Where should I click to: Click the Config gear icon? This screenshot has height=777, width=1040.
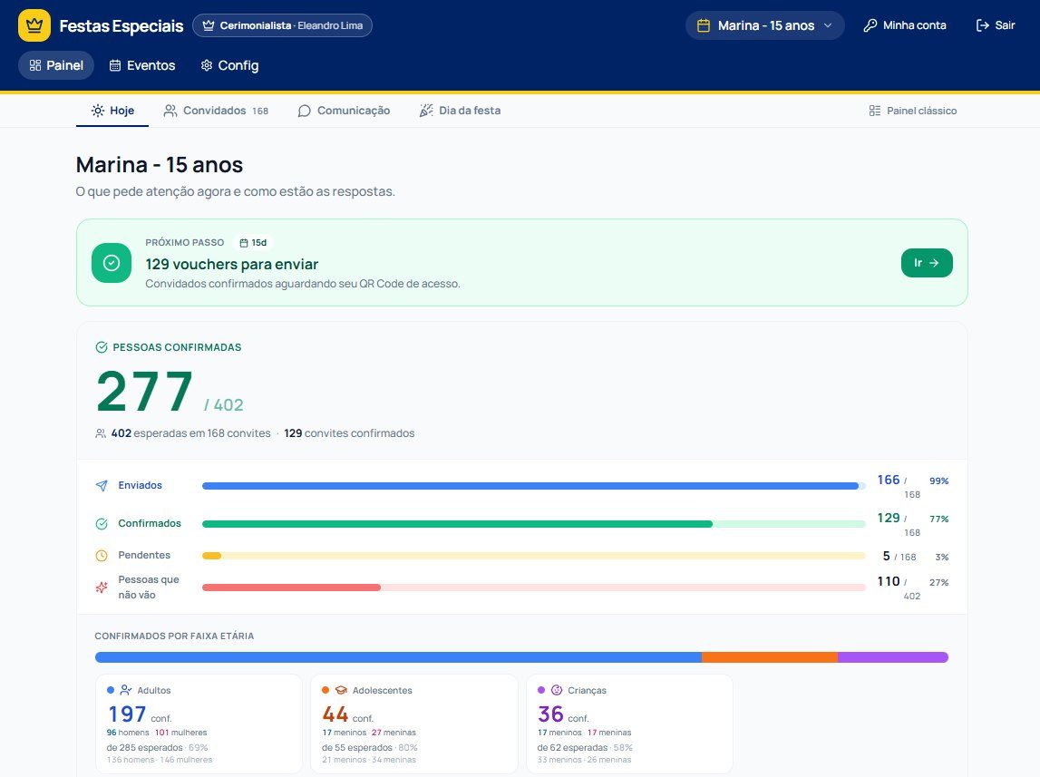pos(206,65)
